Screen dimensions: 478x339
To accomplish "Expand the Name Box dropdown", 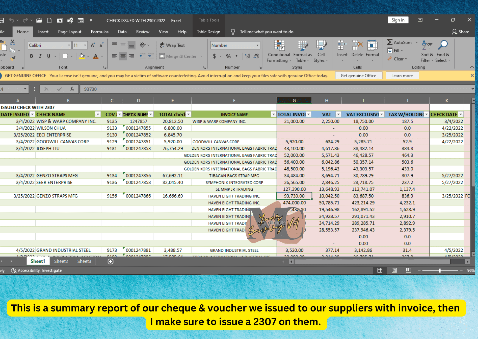I will tap(25, 89).
